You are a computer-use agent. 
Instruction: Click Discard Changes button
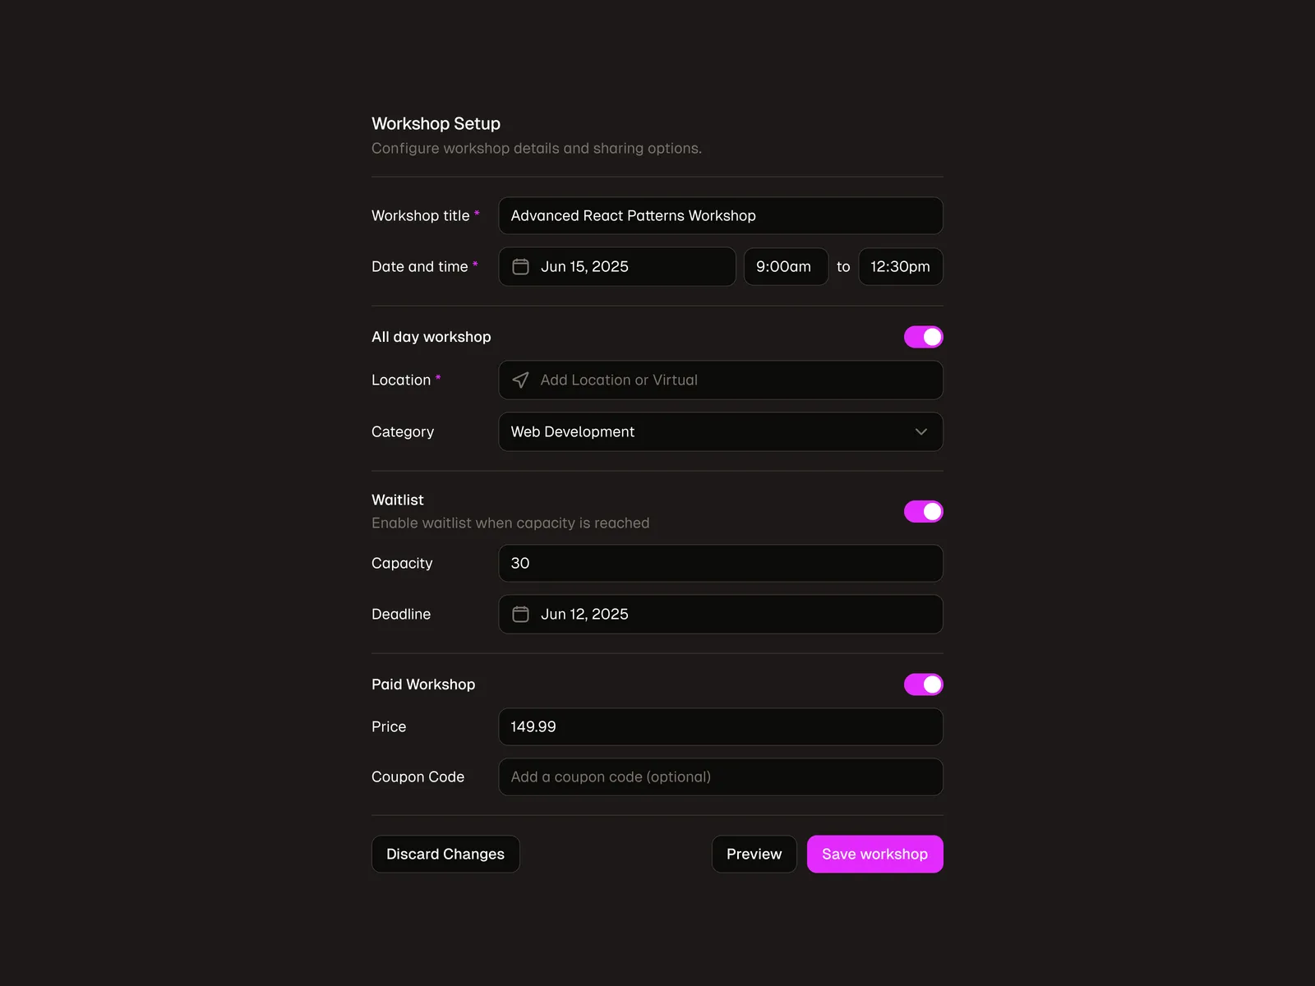[x=445, y=855]
